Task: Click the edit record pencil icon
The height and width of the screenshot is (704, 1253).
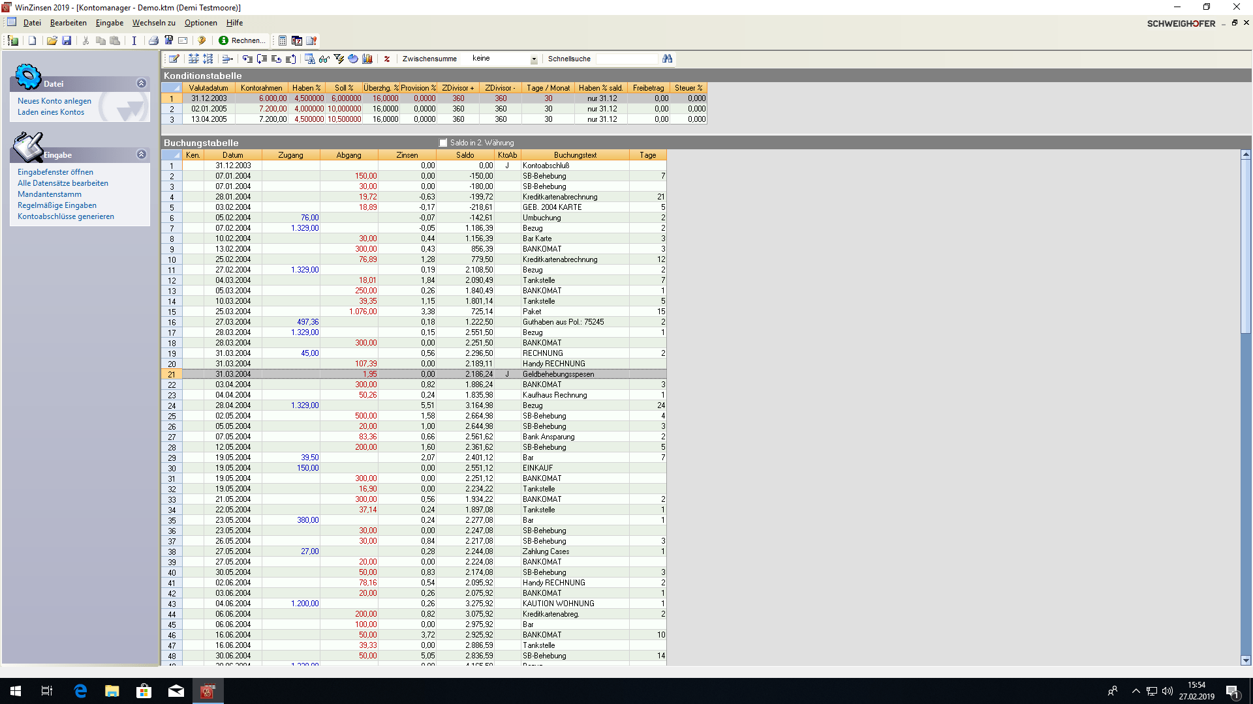Action: click(174, 59)
